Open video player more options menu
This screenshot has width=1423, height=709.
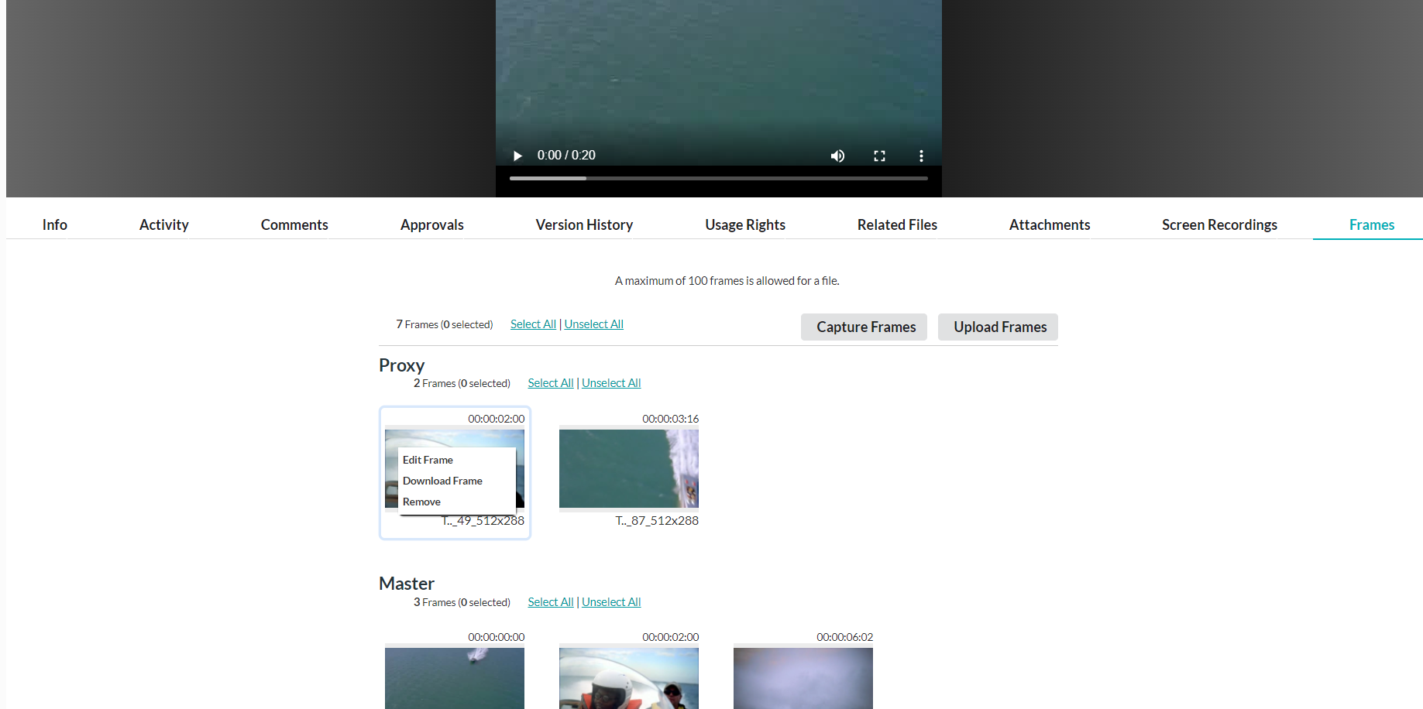pyautogui.click(x=921, y=156)
